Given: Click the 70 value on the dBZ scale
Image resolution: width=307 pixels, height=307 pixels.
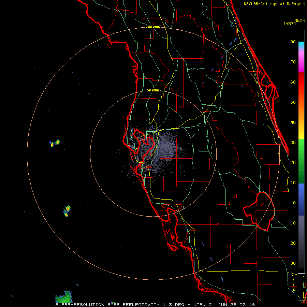Looking at the screenshot, I should 293,62.
